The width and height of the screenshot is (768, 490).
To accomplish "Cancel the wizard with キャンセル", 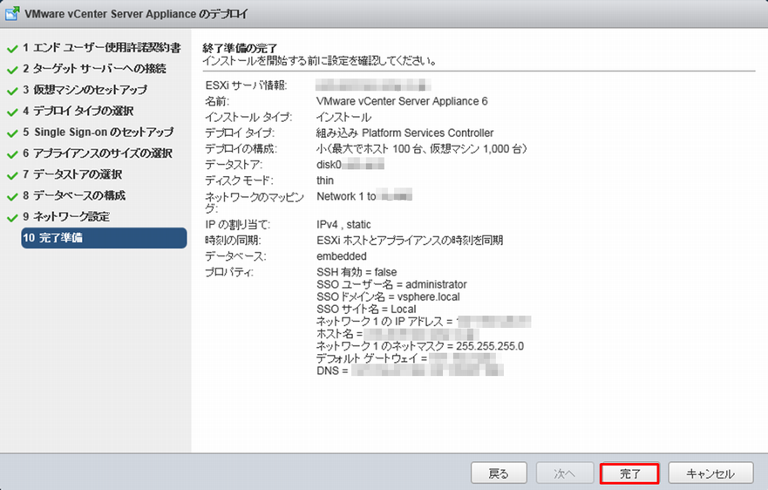I will tap(711, 473).
